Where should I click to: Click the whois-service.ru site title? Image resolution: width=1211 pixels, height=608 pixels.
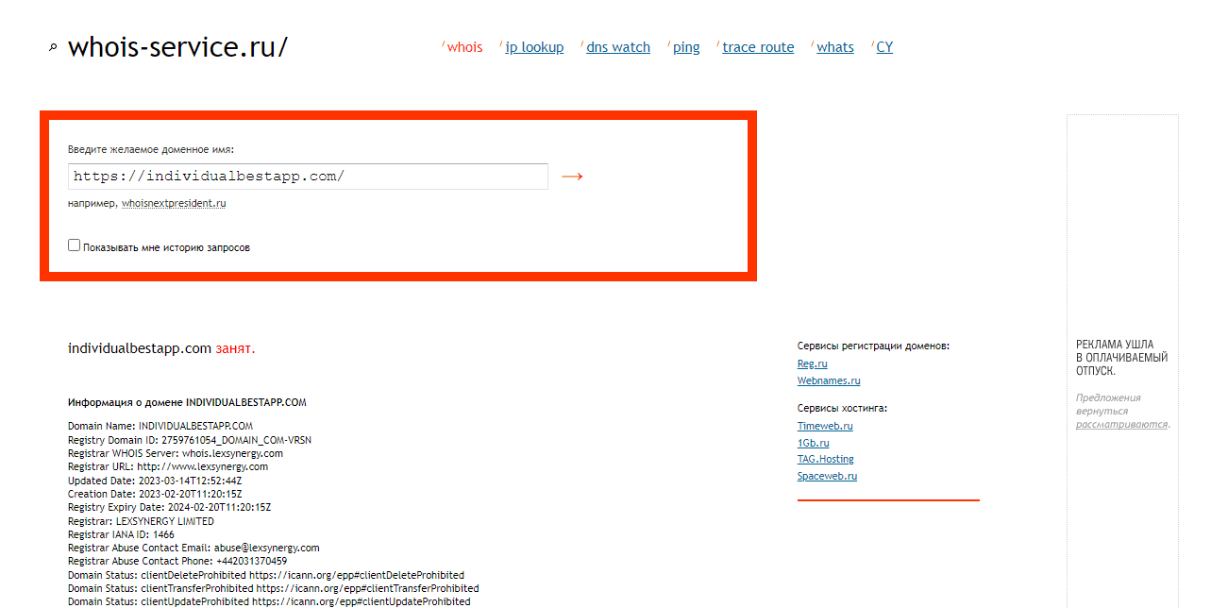(x=177, y=47)
